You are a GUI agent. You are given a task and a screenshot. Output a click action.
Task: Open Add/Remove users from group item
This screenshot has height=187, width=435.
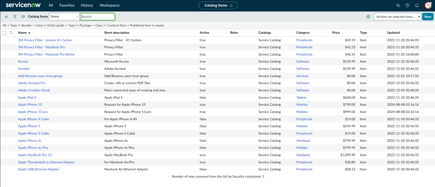click(40, 76)
